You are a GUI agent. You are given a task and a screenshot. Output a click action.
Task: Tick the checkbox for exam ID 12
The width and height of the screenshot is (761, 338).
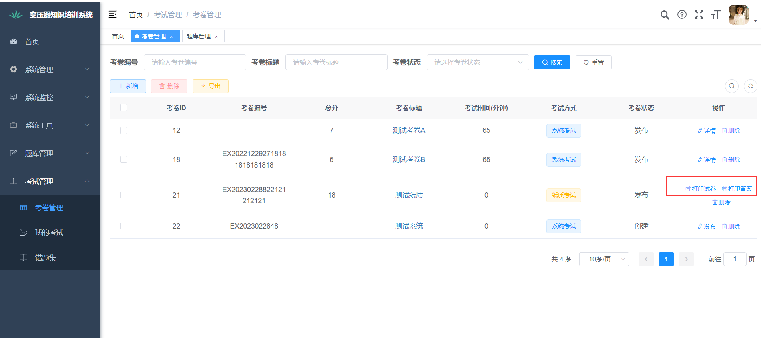124,130
